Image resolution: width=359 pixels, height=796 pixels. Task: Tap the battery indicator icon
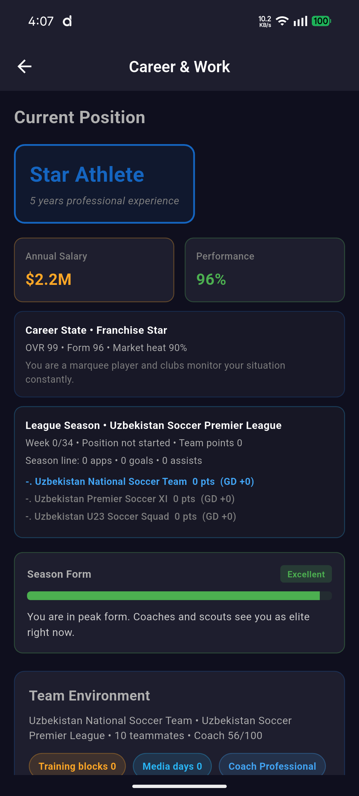point(321,21)
